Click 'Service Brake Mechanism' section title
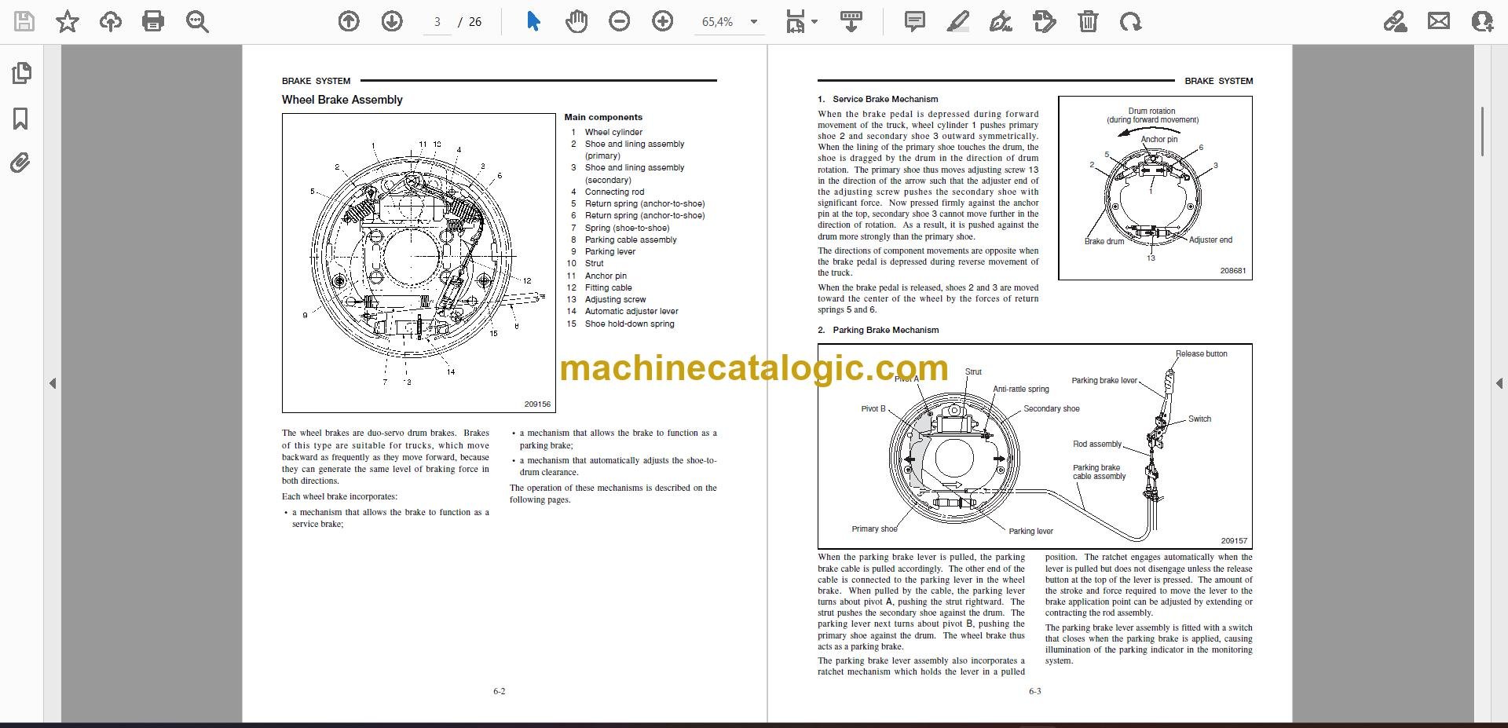The image size is (1508, 728). (885, 99)
